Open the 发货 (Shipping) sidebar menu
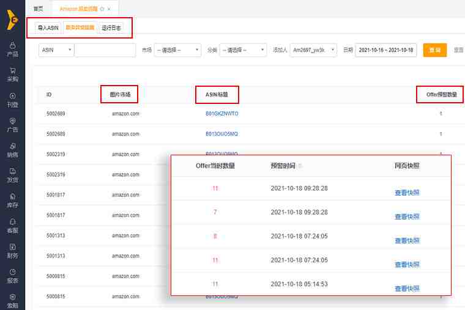Image resolution: width=465 pixels, height=310 pixels. (x=12, y=175)
